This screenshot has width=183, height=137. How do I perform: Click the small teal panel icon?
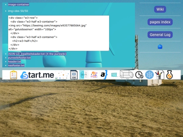pyautogui.click(x=114, y=75)
